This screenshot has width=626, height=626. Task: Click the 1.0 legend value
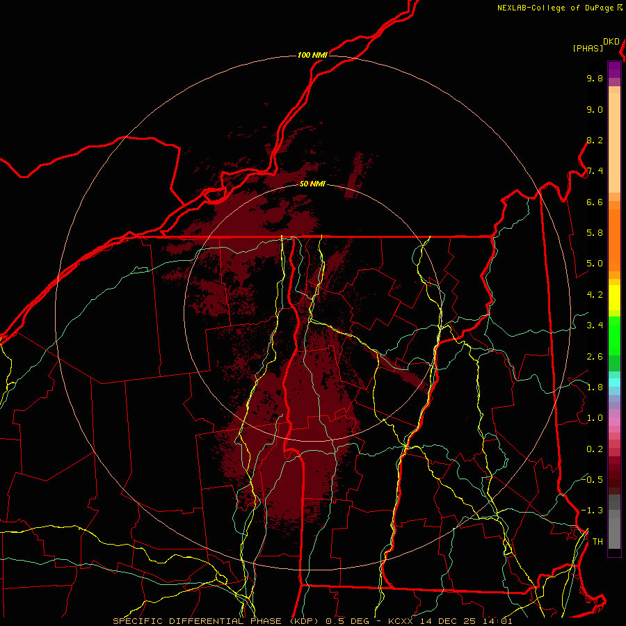click(x=595, y=418)
